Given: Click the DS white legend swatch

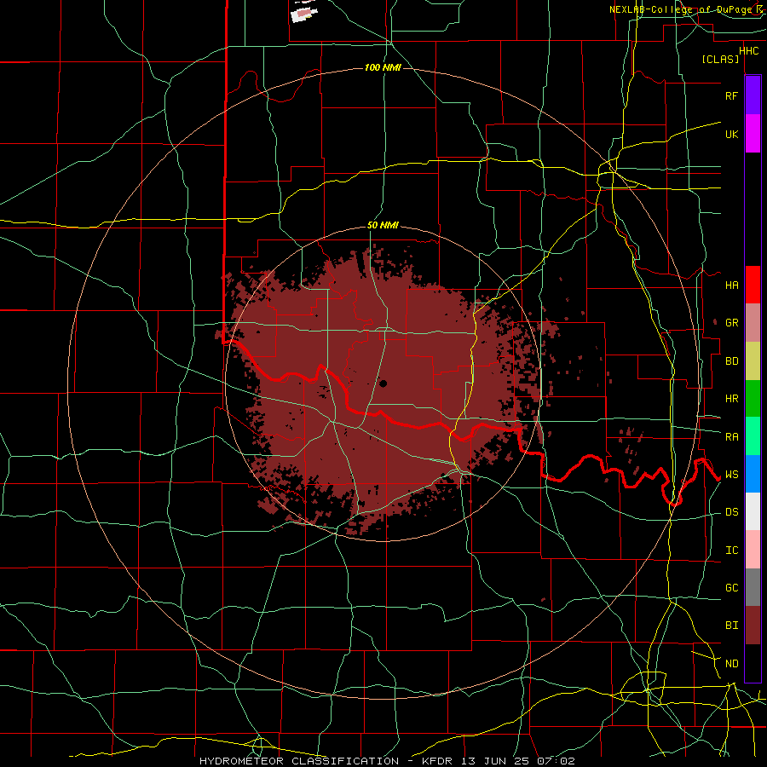Looking at the screenshot, I should [x=753, y=511].
